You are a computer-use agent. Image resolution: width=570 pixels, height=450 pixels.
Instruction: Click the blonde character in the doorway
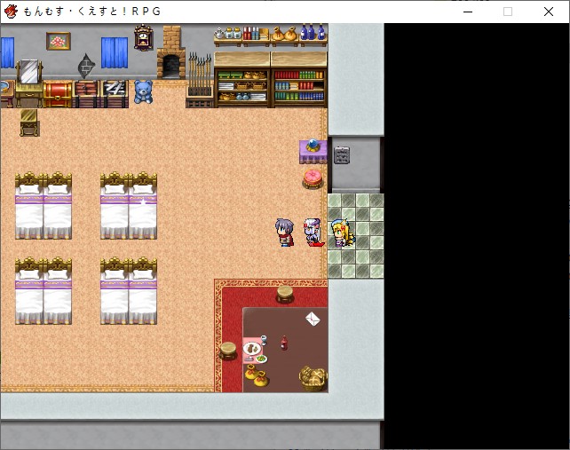click(343, 233)
